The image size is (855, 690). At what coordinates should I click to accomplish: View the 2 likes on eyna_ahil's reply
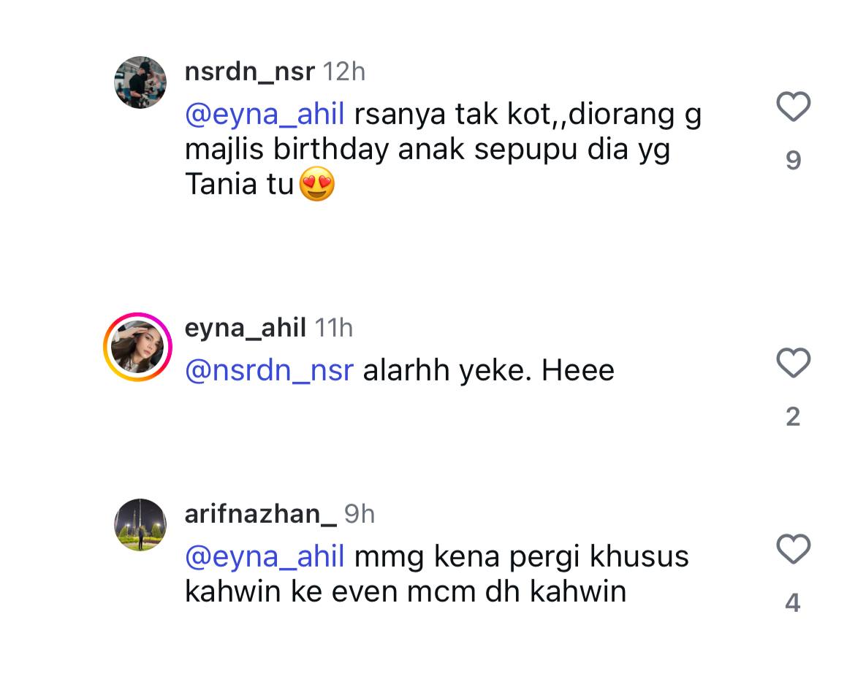(x=794, y=417)
